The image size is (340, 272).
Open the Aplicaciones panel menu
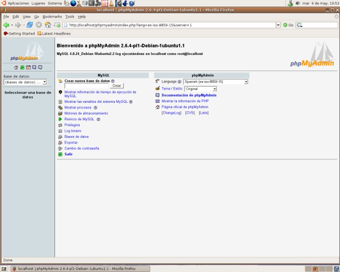18,3
